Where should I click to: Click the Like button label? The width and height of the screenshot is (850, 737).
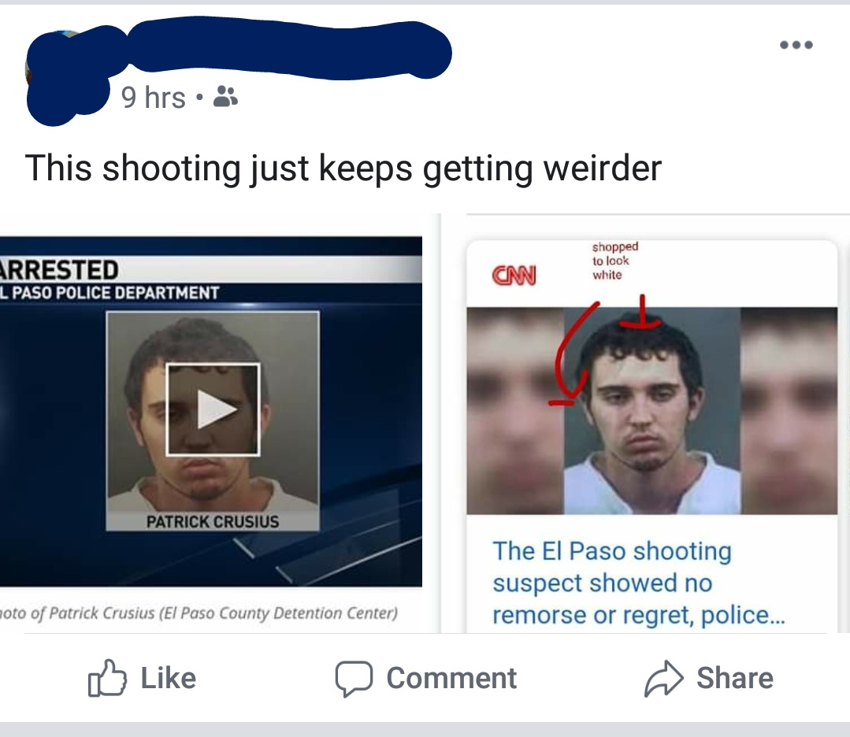(x=168, y=678)
